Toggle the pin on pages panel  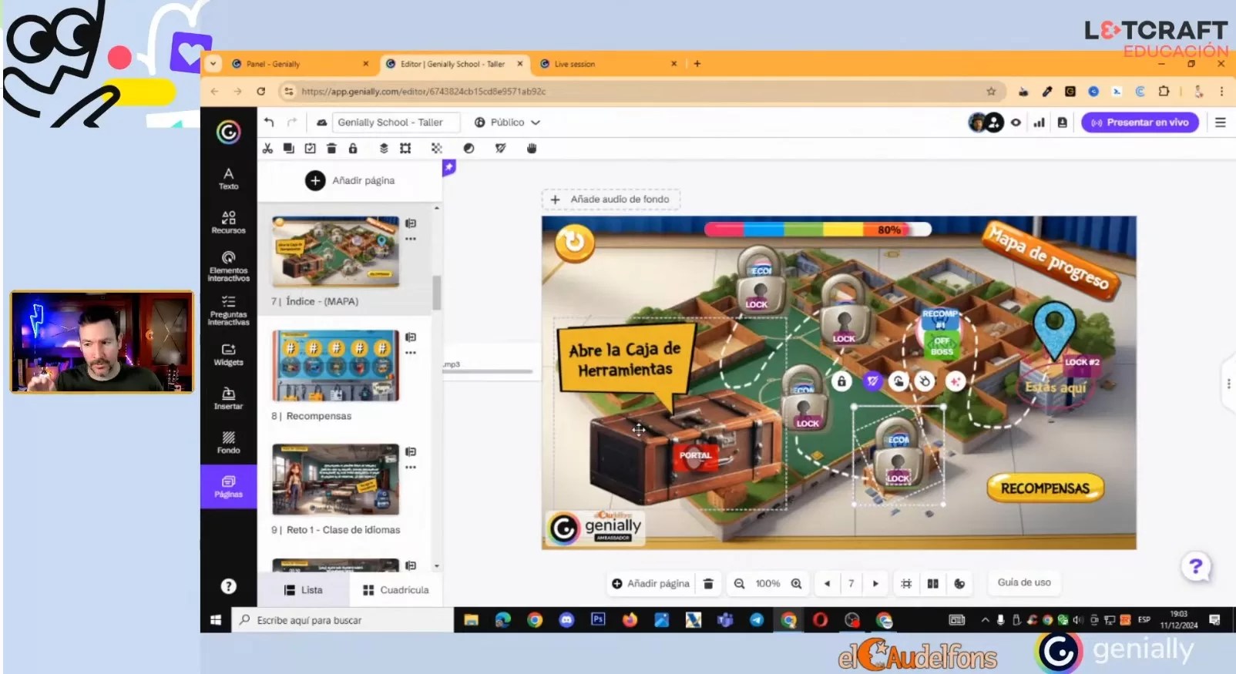point(448,167)
